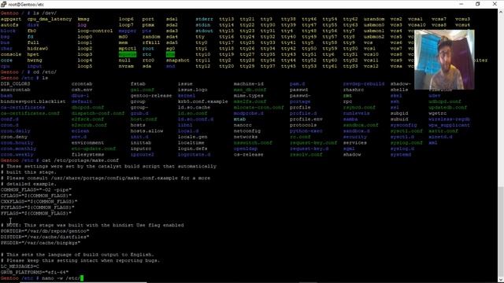Click the "profile.env" file name
The height and width of the screenshot is (283, 504).
click(x=306, y=119)
